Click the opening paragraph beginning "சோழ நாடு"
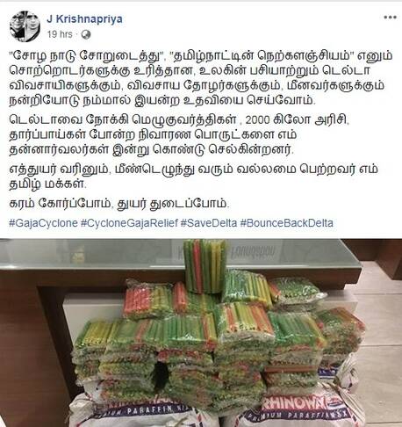 (x=201, y=78)
